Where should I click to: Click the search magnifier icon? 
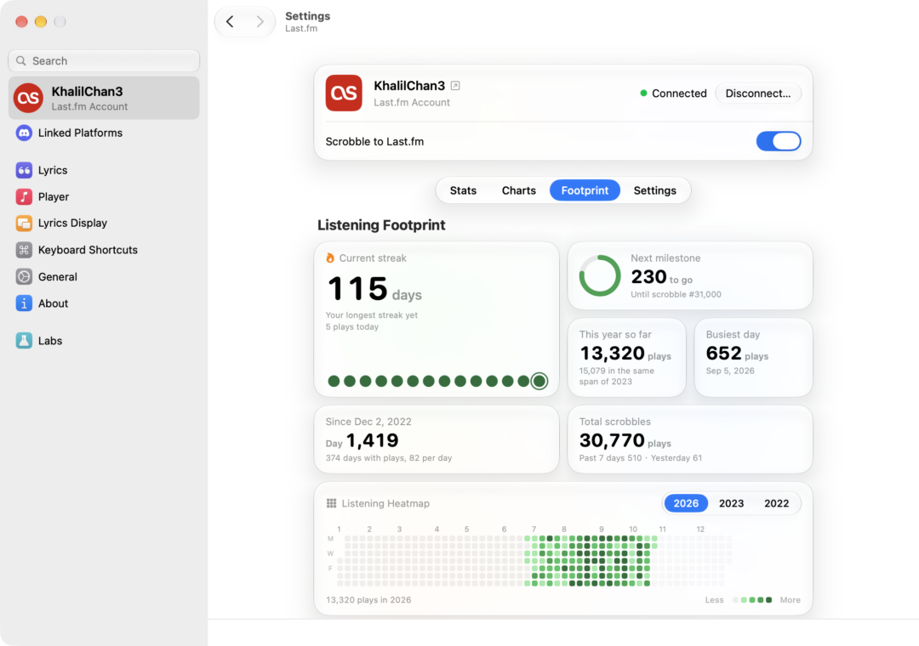pos(21,61)
